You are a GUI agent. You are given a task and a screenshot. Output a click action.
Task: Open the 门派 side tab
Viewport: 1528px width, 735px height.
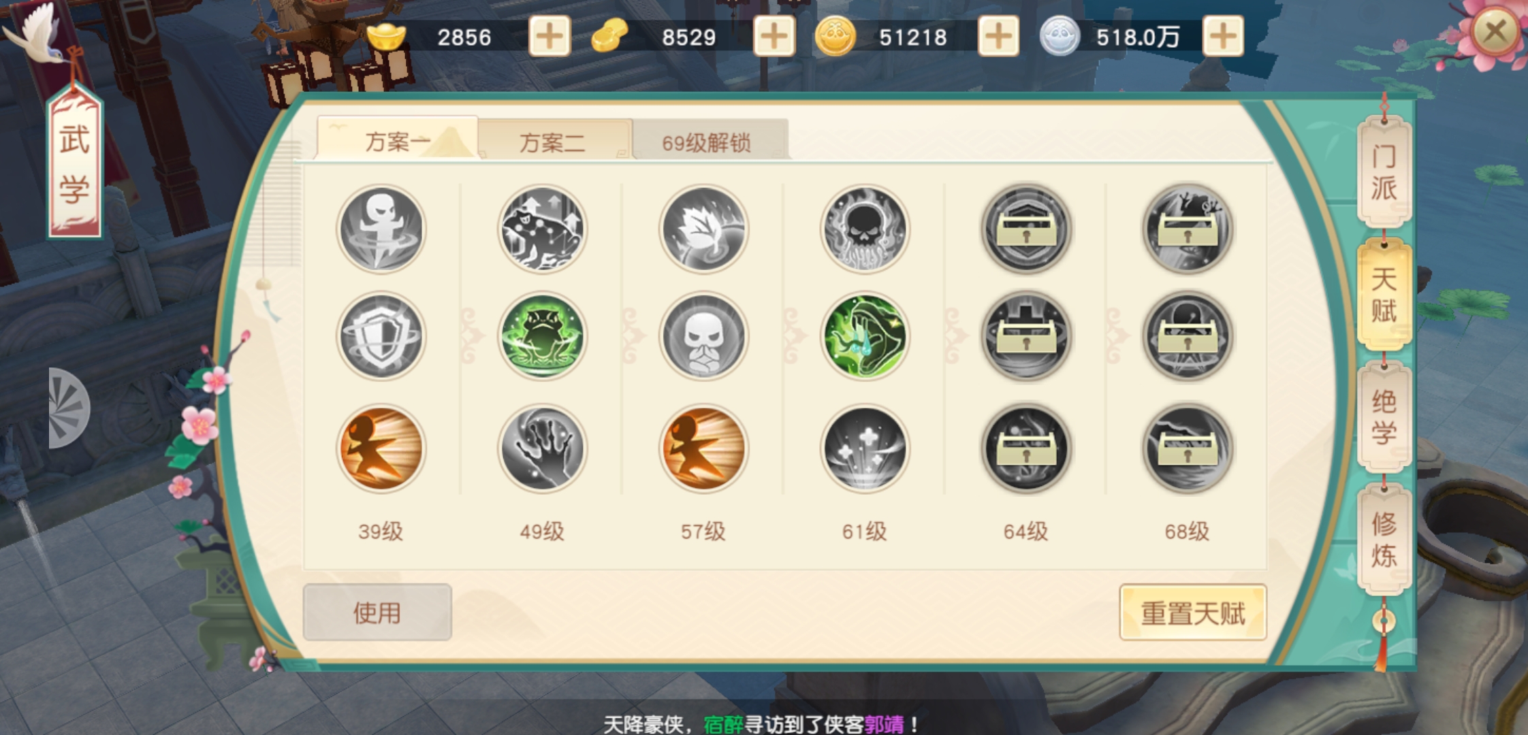1384,173
